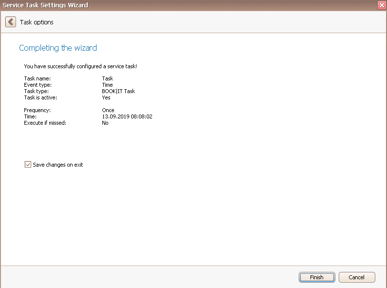Click the 'Task type:' label

click(36, 91)
